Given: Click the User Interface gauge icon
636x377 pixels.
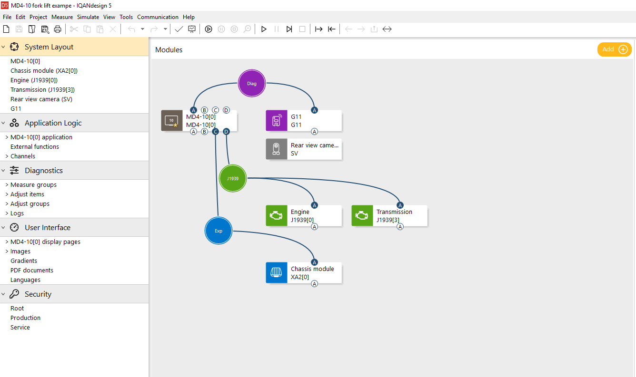Looking at the screenshot, I should click(x=14, y=227).
